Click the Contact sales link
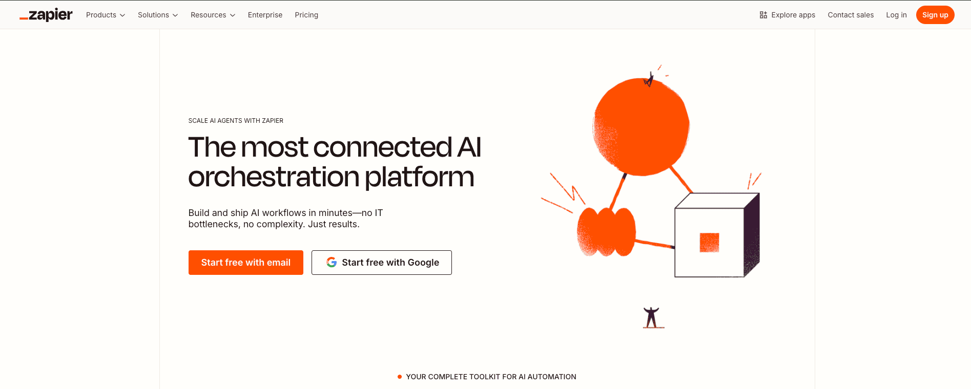971x389 pixels. [851, 15]
